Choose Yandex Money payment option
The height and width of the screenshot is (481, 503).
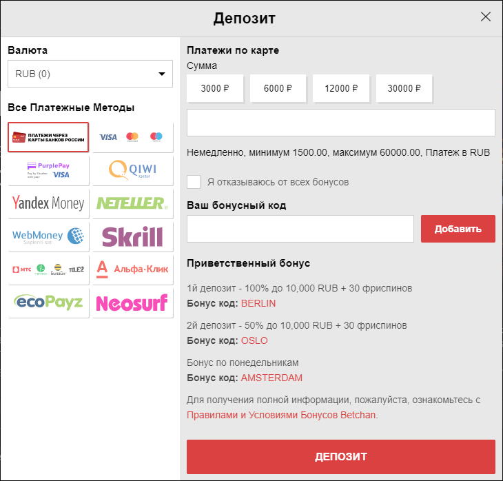click(49, 203)
